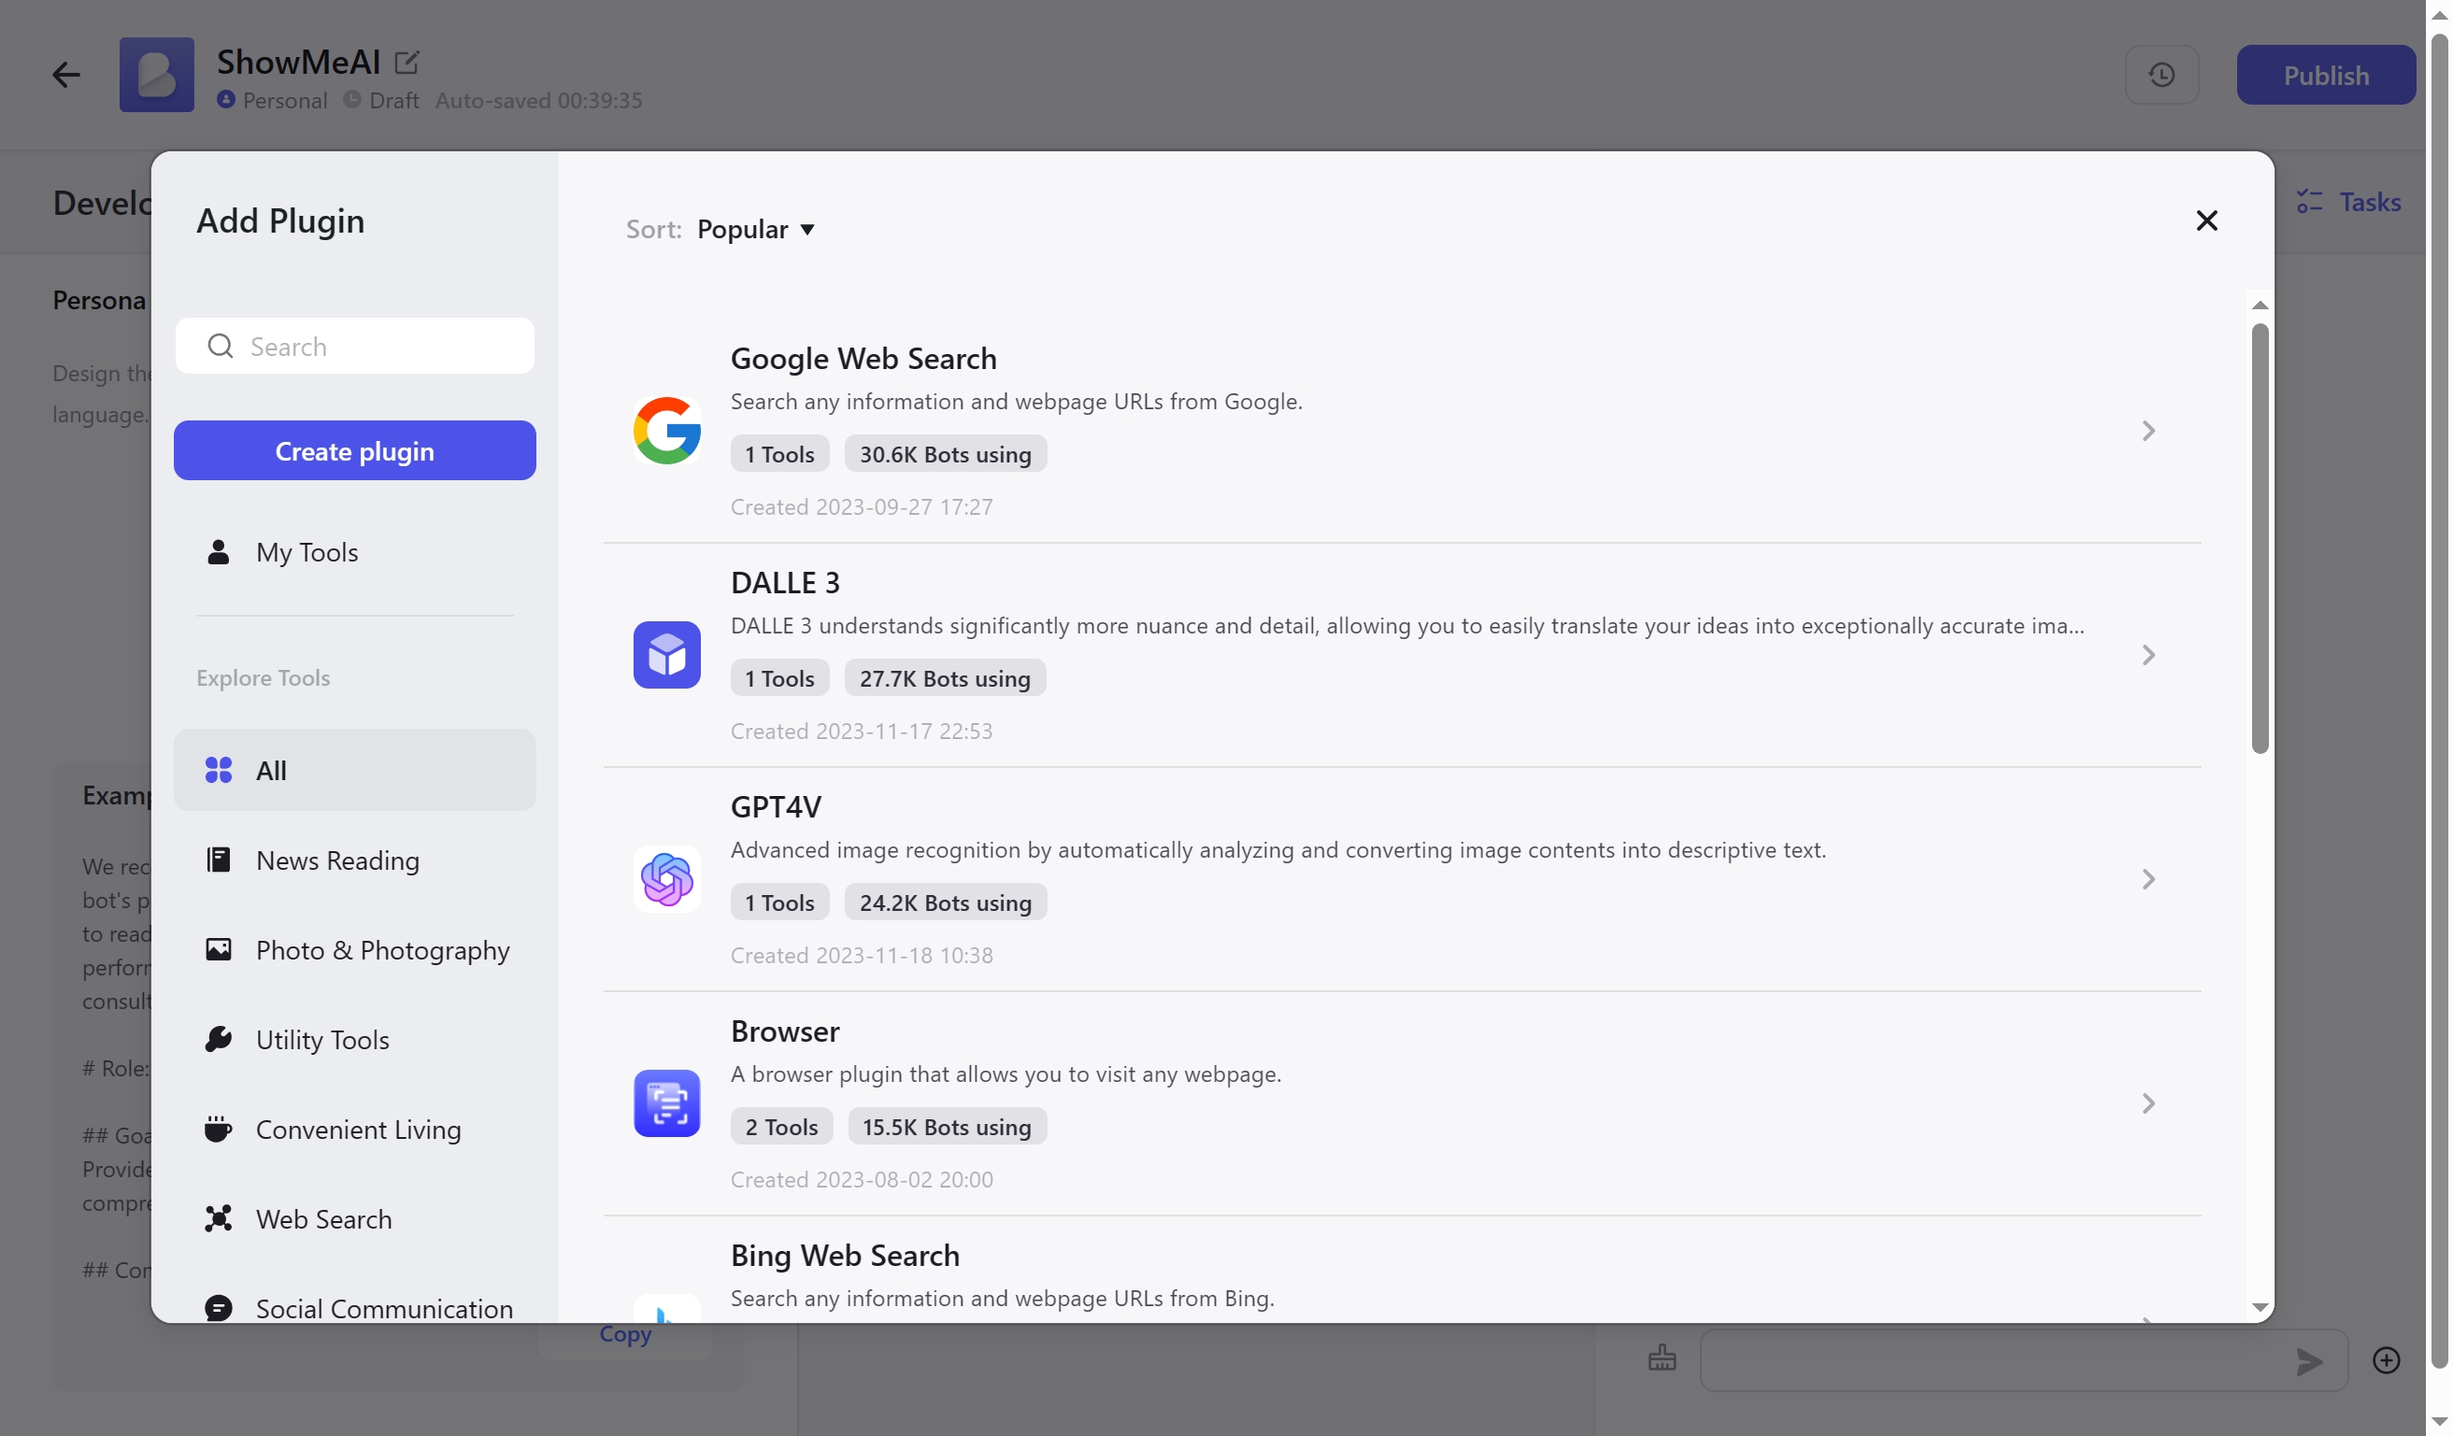The width and height of the screenshot is (2453, 1436).
Task: Select the News Reading category
Action: 336,860
